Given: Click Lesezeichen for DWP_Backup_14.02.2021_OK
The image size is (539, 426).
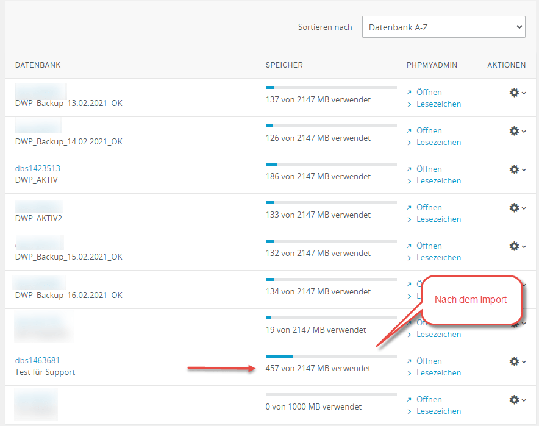Looking at the screenshot, I should click(x=438, y=142).
